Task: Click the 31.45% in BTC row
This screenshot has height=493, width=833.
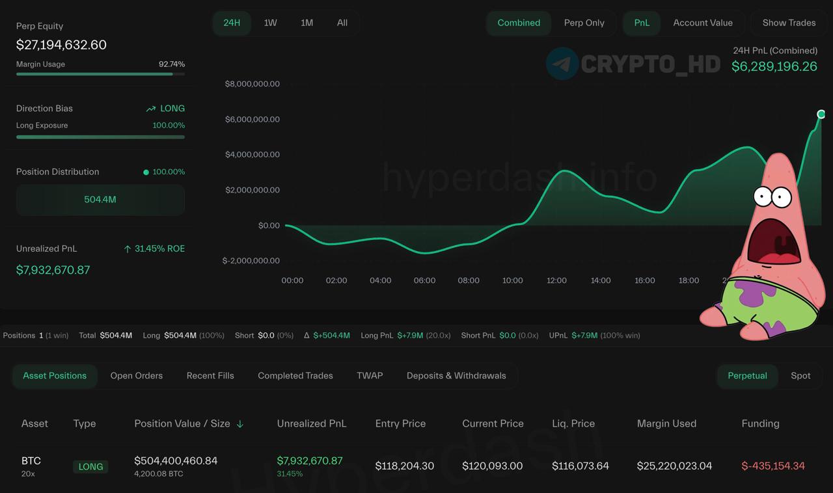Action: click(290, 473)
